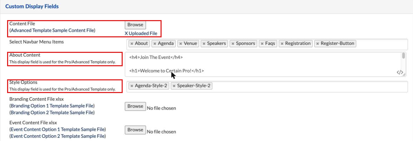
Task: Click the About Content scrollbar thumb
Action: click(403, 55)
